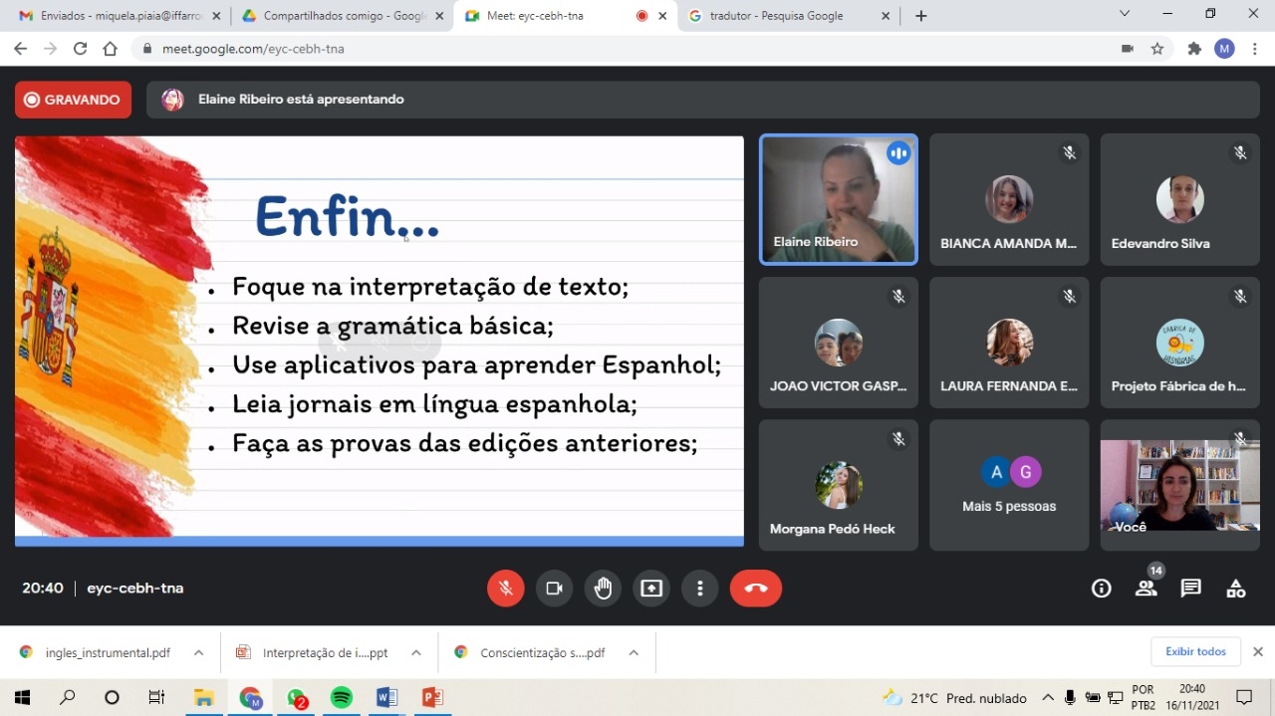Viewport: 1275px width, 716px height.
Task: Leave the call with red hang-up button
Action: tap(755, 589)
